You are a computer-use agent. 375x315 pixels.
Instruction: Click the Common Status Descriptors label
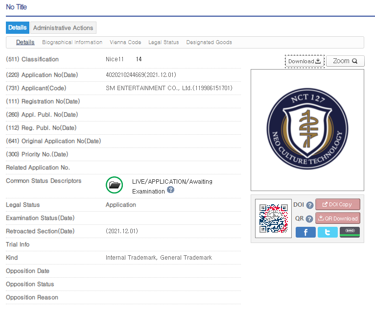(x=44, y=181)
